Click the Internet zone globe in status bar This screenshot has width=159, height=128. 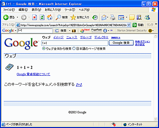click(125, 125)
